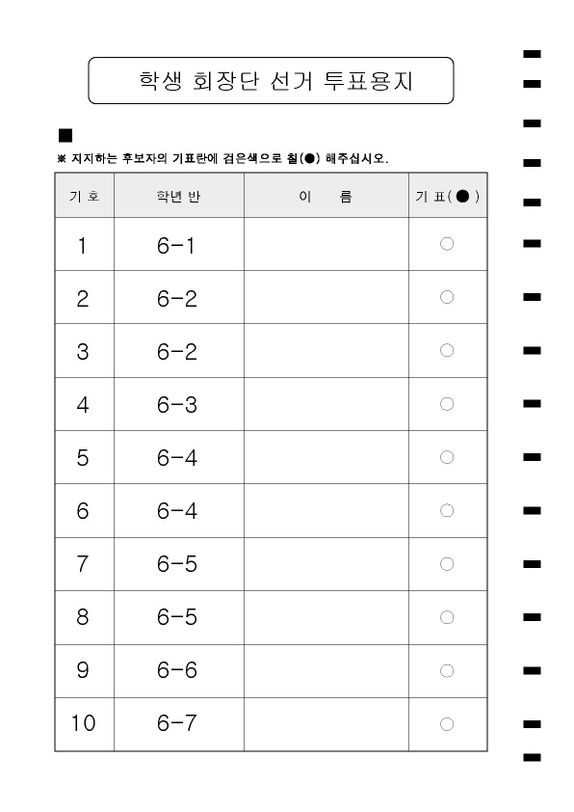
Task: Mark the vote circle for candidate 10
Action: (x=447, y=723)
